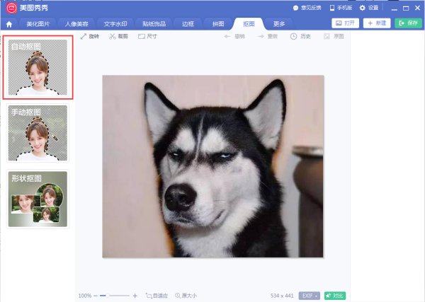425x302 pixels.
Task: Click the zoom out minus icon
Action: pos(96,296)
